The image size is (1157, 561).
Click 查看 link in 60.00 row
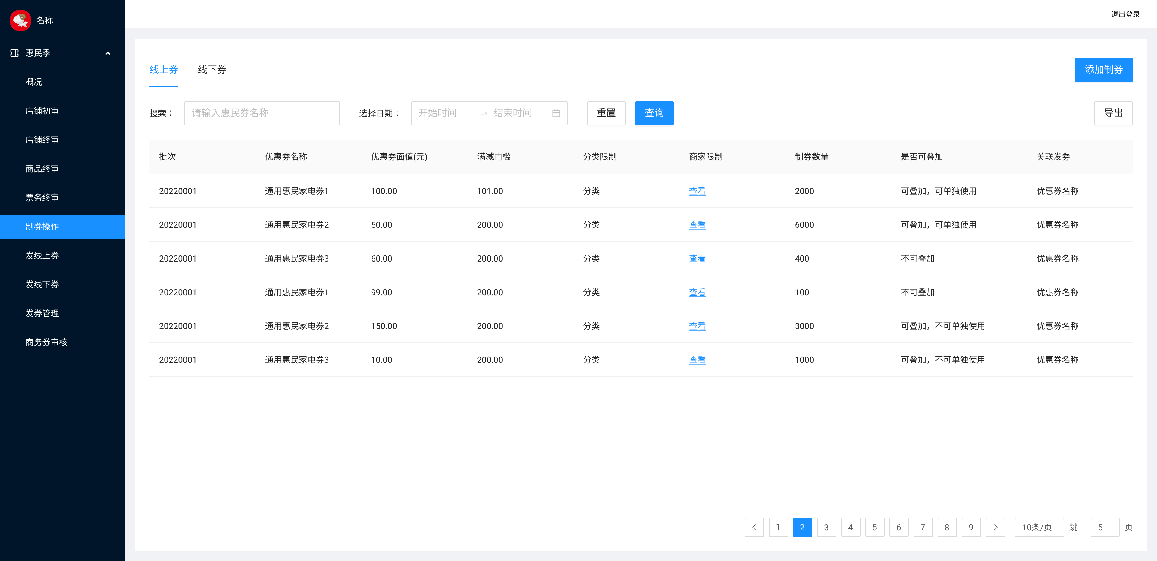(697, 259)
